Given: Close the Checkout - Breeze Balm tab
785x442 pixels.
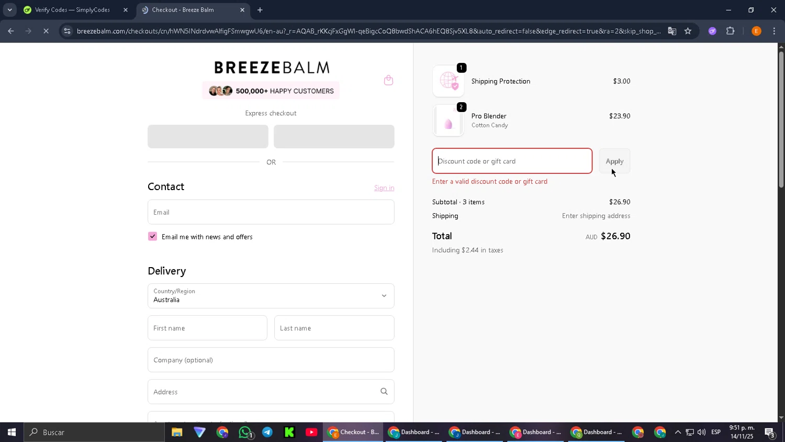Looking at the screenshot, I should pyautogui.click(x=242, y=10).
